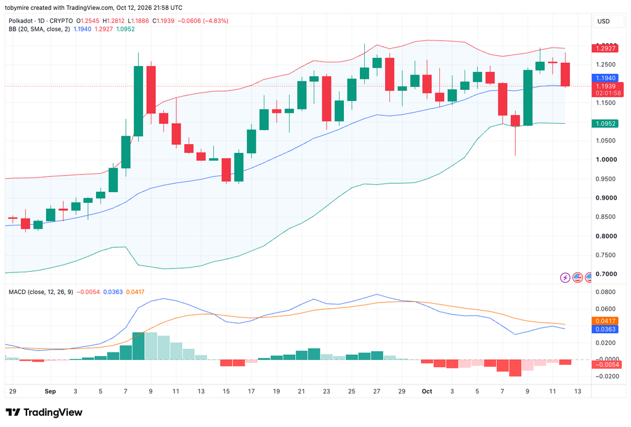Click the header text 'tobymire created with TradingView.com'

pos(59,7)
